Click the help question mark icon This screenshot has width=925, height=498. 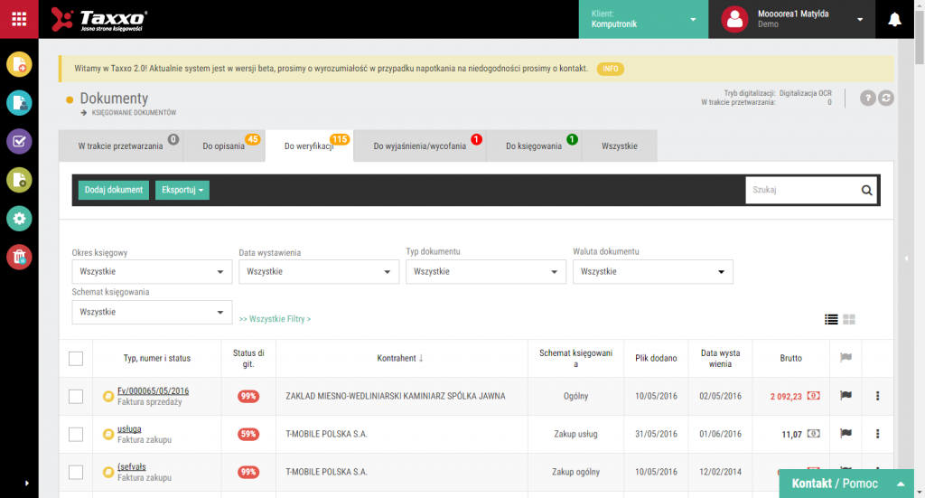[x=867, y=98]
